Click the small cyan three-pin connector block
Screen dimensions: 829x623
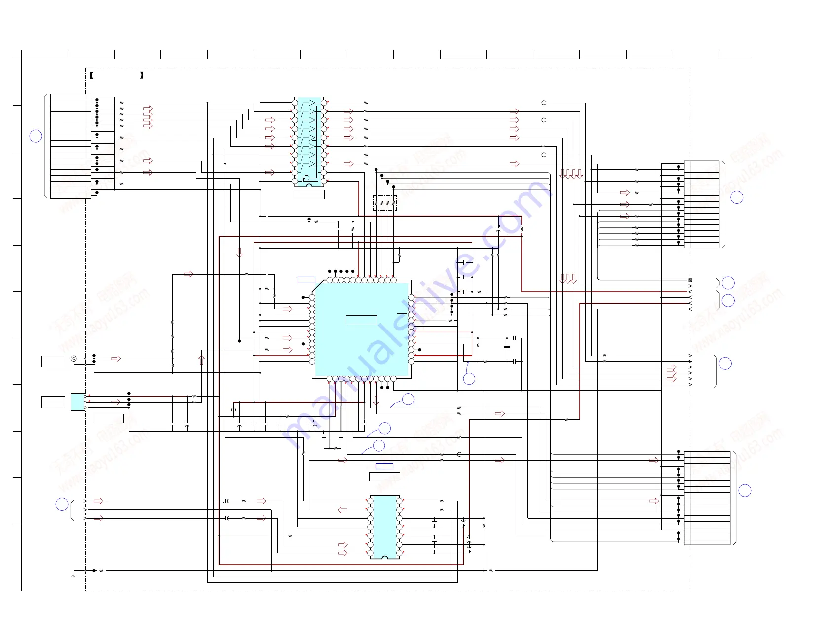[x=78, y=402]
